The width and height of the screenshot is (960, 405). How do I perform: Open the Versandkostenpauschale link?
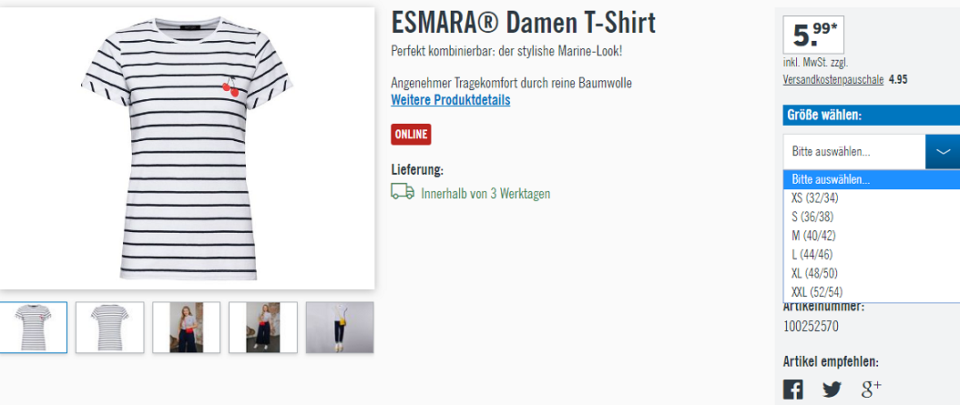point(833,80)
